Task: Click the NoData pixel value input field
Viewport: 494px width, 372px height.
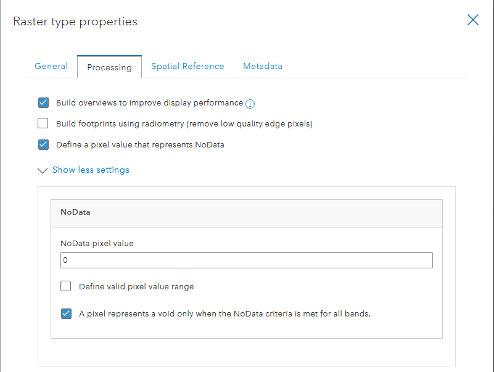Action: [247, 260]
